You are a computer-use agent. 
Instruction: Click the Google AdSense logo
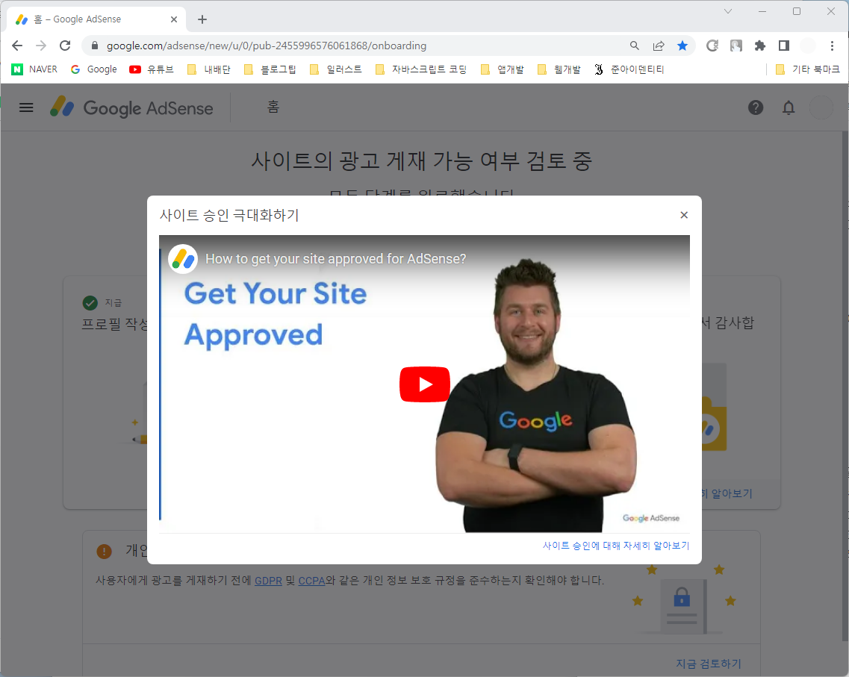[x=131, y=107]
